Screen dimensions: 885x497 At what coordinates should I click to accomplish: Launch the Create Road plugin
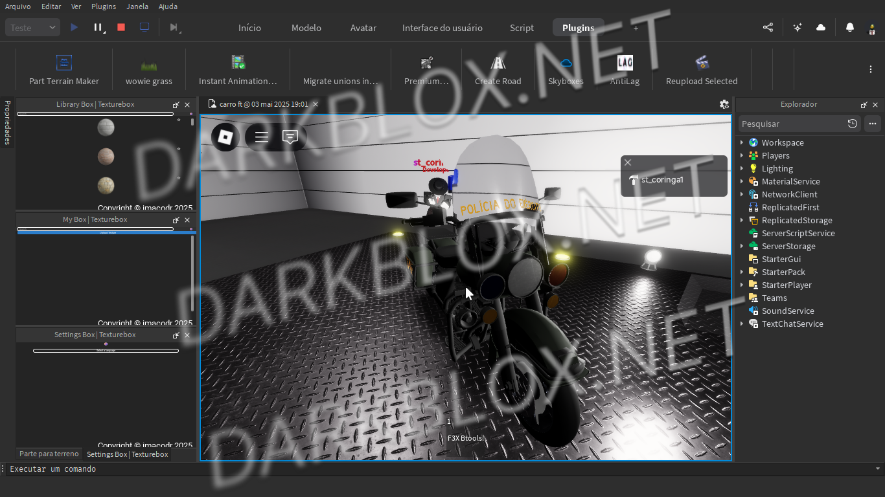click(498, 70)
